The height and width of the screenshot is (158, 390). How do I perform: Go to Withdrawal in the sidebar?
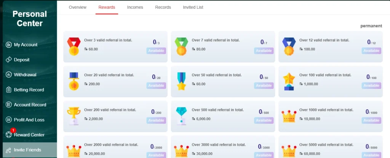coord(25,75)
